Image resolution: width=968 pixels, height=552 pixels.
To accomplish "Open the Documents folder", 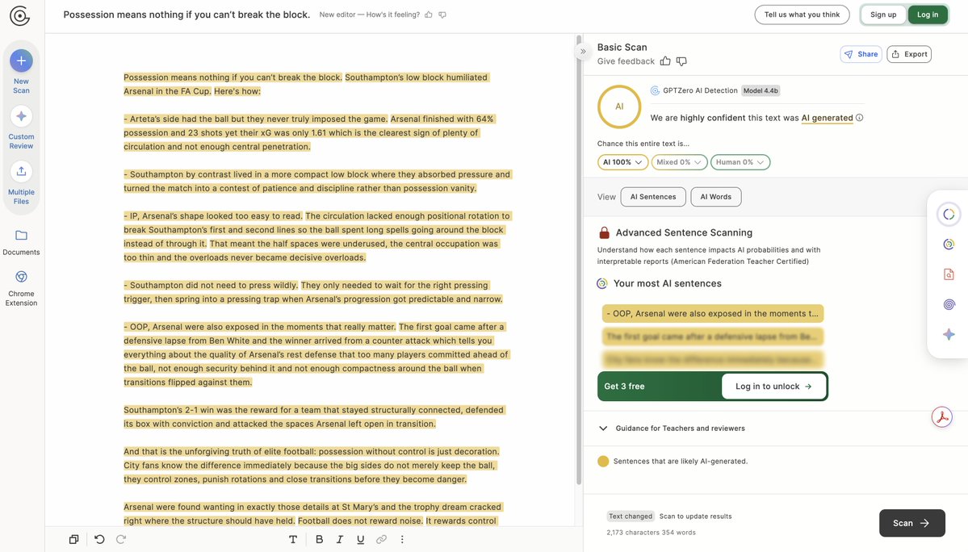I will click(21, 242).
